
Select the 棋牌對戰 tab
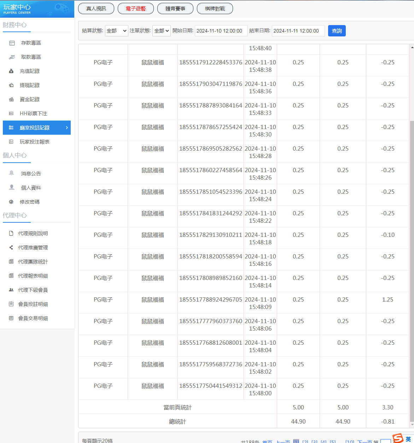(x=215, y=8)
